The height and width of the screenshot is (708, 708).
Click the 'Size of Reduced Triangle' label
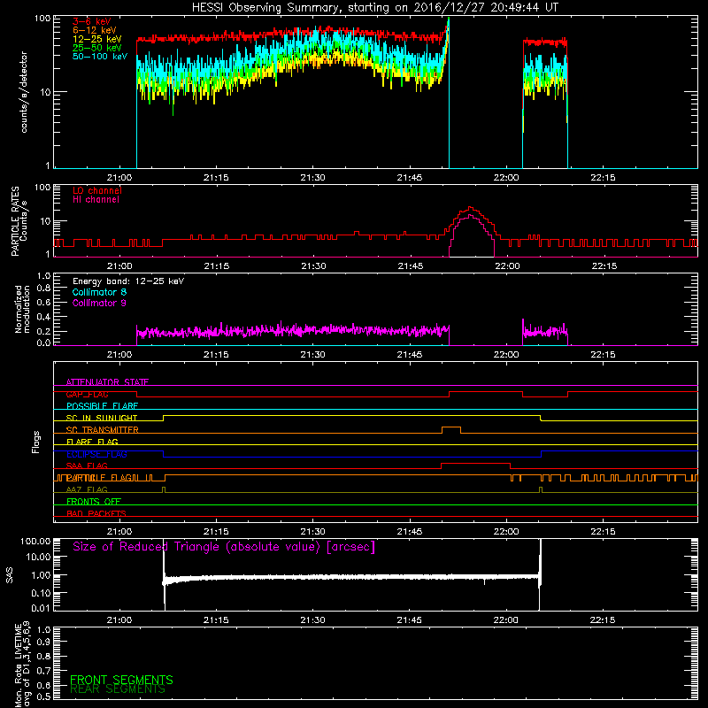[x=224, y=547]
